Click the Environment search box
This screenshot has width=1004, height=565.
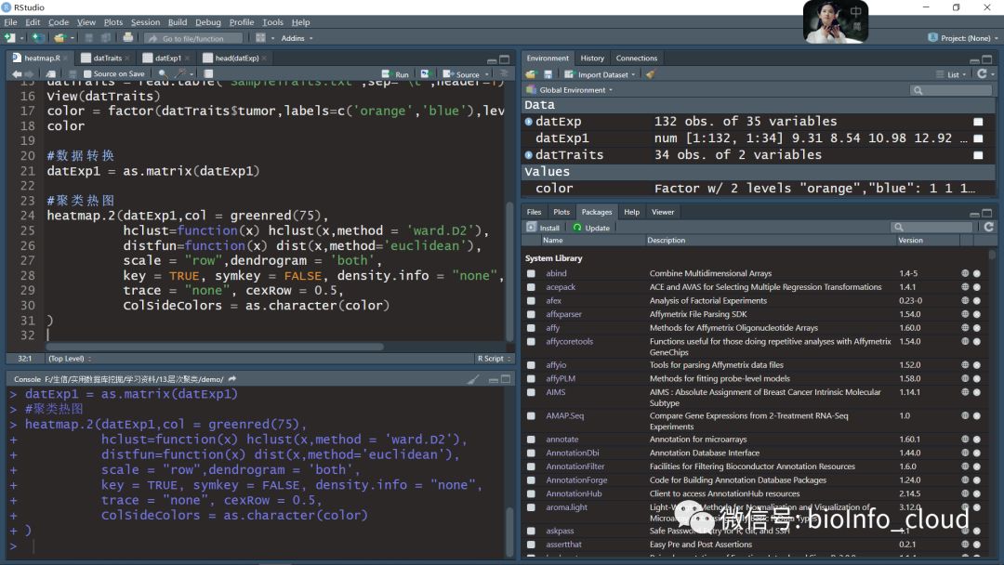[x=951, y=90]
